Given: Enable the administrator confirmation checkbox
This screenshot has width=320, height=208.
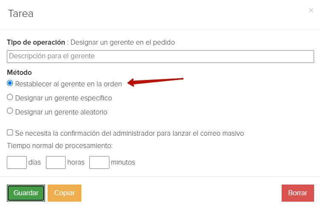Looking at the screenshot, I should click(10, 132).
